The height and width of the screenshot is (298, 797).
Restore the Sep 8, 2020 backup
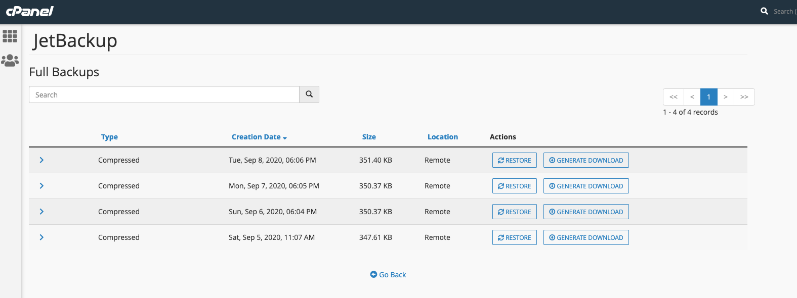(x=515, y=160)
